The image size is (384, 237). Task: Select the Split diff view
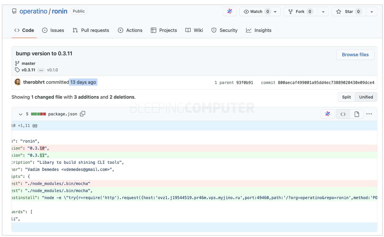pyautogui.click(x=346, y=97)
